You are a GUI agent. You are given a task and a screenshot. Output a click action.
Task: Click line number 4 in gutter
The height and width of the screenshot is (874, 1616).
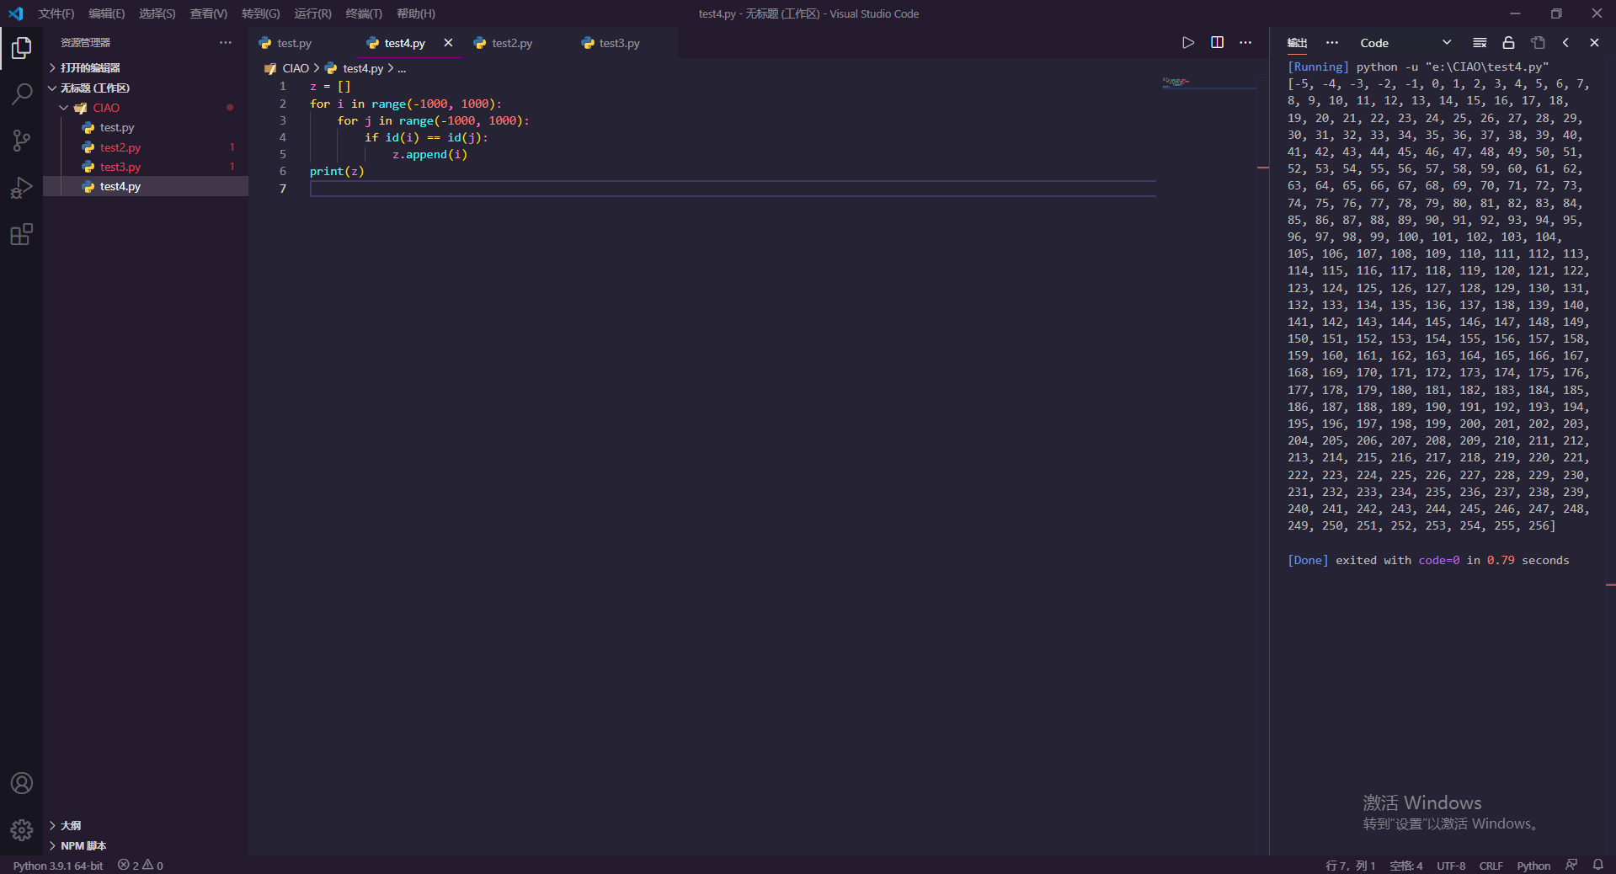click(283, 137)
